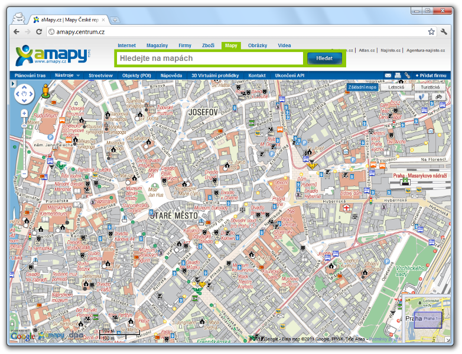
Task: Click the aMapy logo
Action: click(x=53, y=55)
